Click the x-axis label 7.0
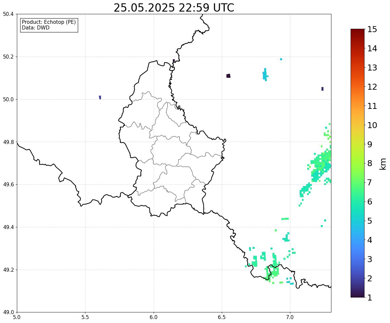Screen dimensions: 390x323 click(x=290, y=317)
